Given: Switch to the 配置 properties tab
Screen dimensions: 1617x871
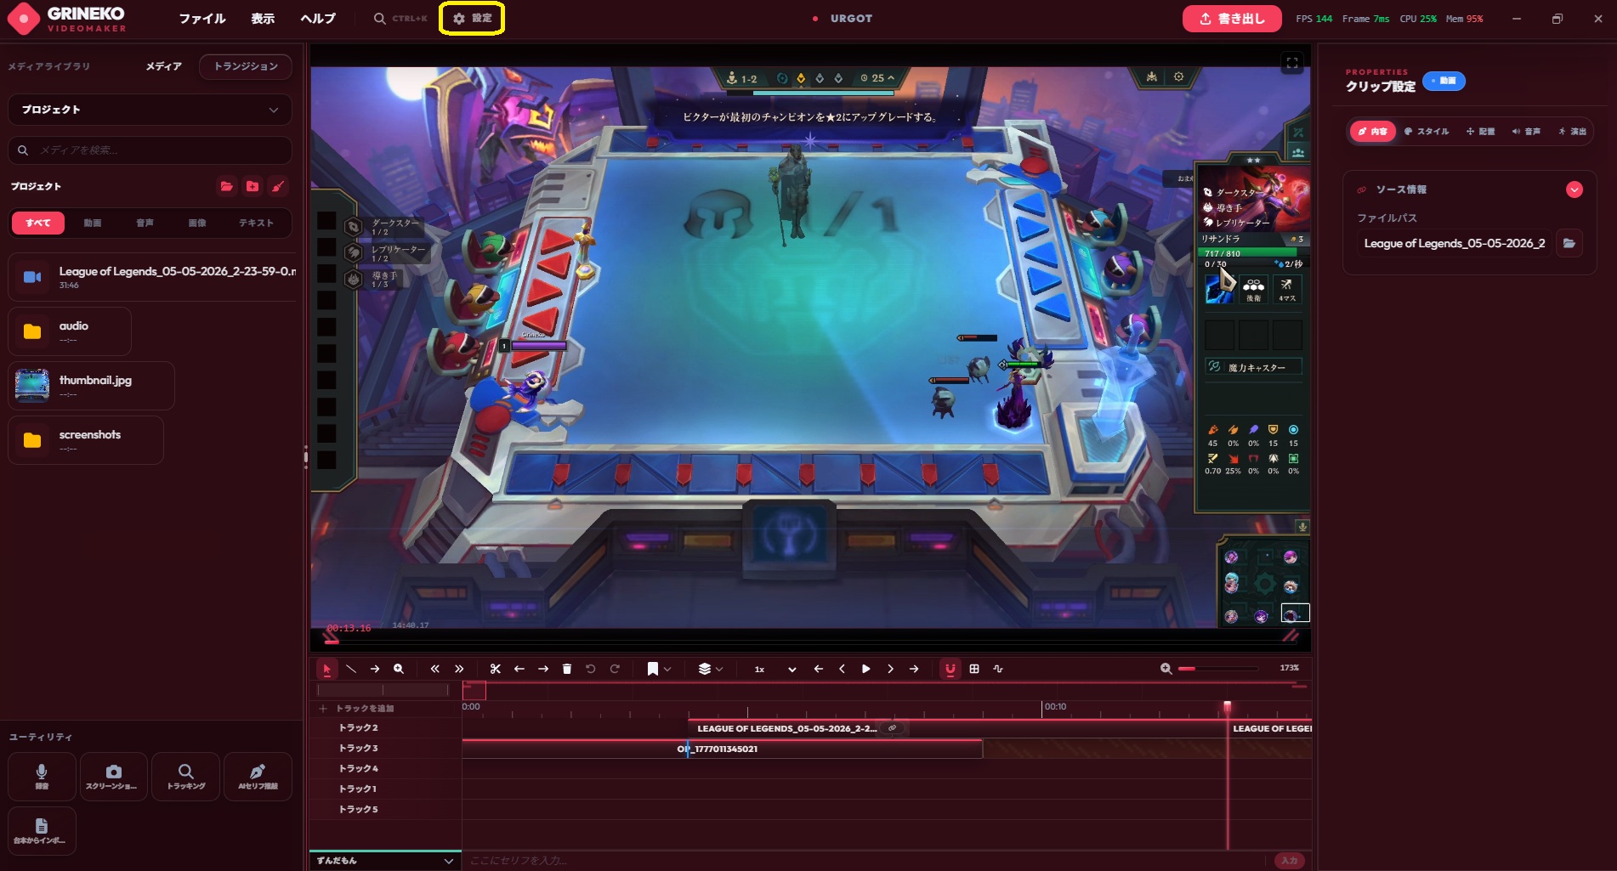Looking at the screenshot, I should (x=1480, y=132).
